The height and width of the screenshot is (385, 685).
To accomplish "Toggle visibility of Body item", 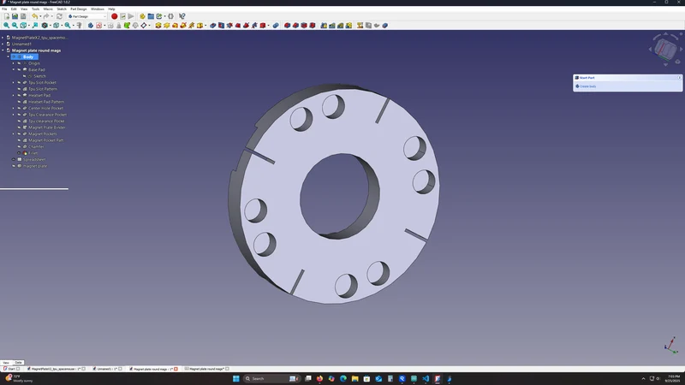I will tap(14, 56).
